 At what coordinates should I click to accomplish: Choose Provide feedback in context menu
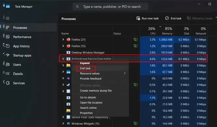pos(91,79)
